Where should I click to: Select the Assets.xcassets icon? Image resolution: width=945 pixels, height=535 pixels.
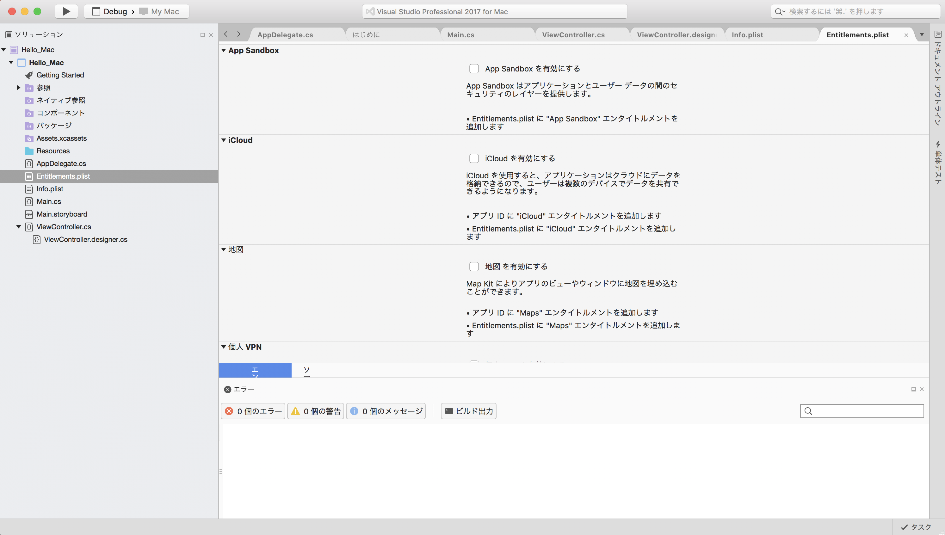pos(29,138)
